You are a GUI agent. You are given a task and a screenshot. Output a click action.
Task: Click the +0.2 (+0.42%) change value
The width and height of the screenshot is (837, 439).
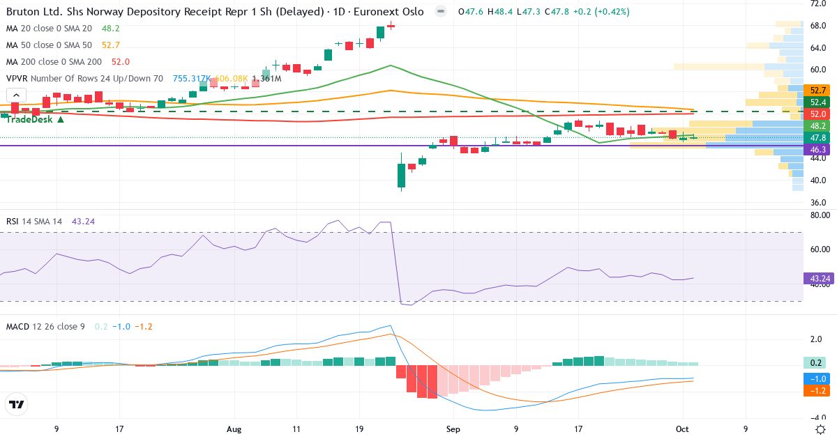tap(602, 12)
